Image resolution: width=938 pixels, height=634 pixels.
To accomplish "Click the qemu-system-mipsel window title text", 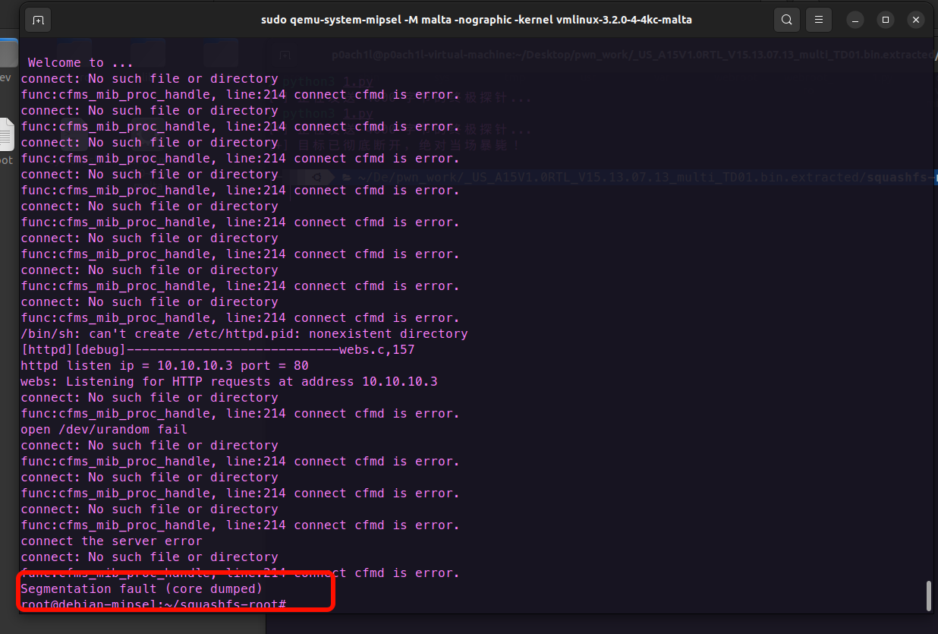I will [476, 20].
